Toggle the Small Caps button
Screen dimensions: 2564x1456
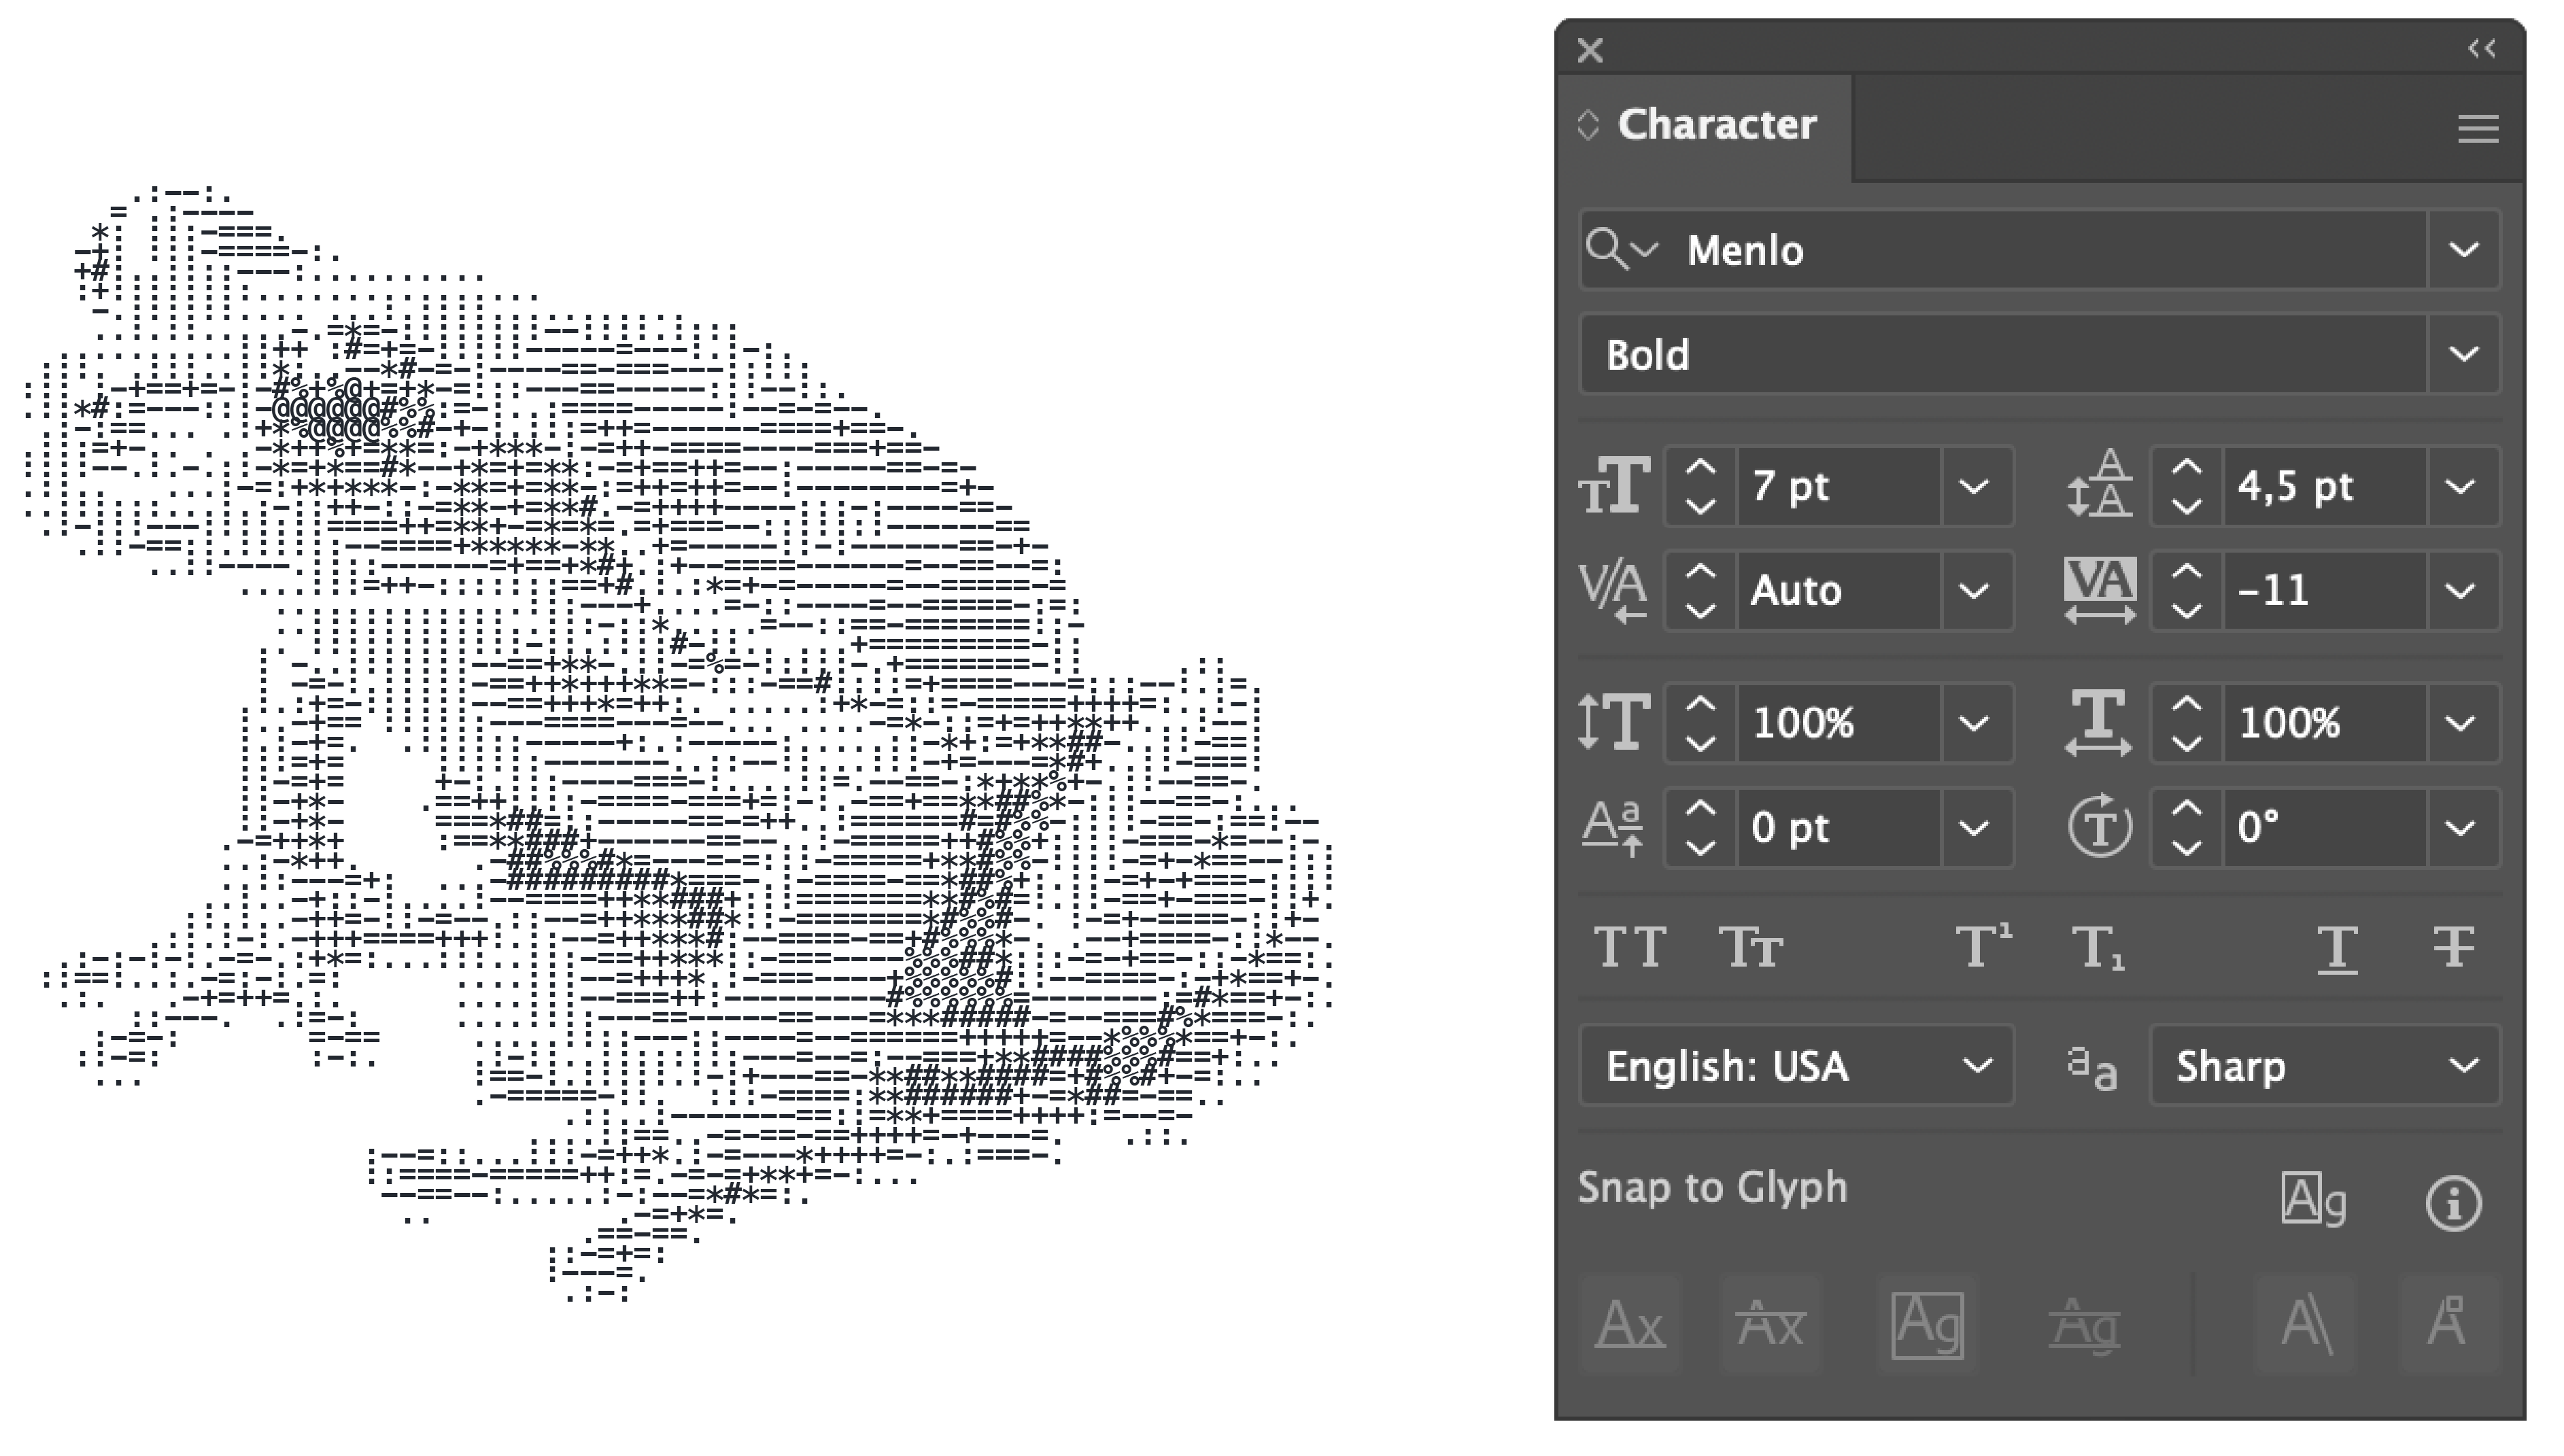1750,946
